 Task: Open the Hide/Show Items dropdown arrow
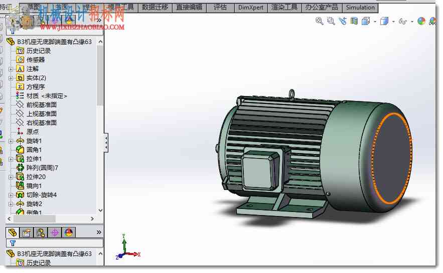[x=412, y=21]
